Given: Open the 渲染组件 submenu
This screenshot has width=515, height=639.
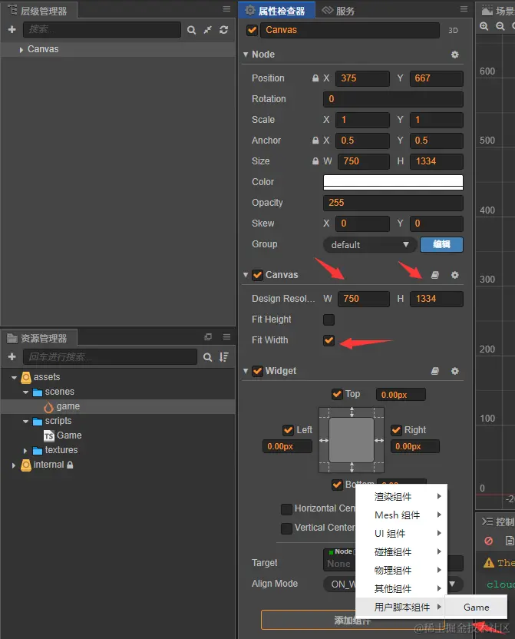Looking at the screenshot, I should coord(401,496).
